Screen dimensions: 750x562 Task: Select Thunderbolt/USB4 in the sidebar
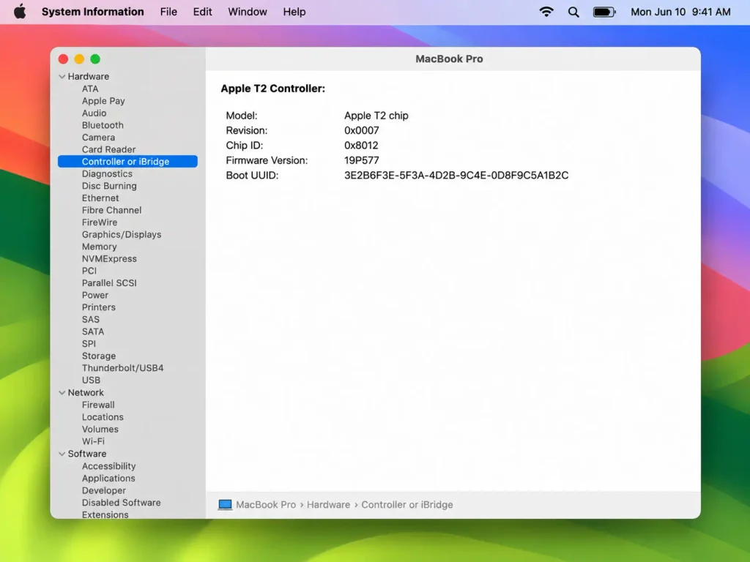point(122,368)
